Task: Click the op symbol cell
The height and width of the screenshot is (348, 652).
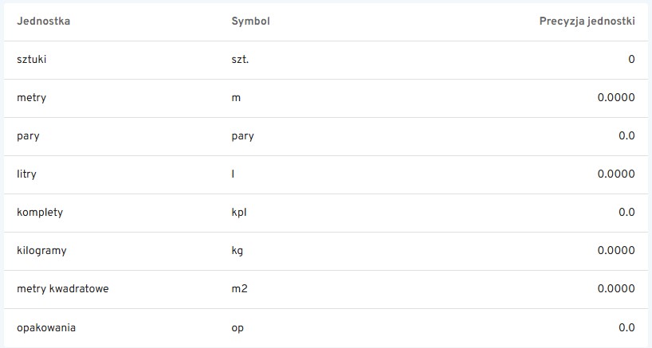Action: point(237,327)
